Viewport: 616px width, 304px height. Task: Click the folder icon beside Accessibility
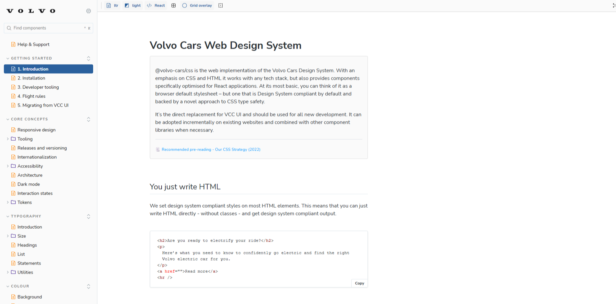13,166
